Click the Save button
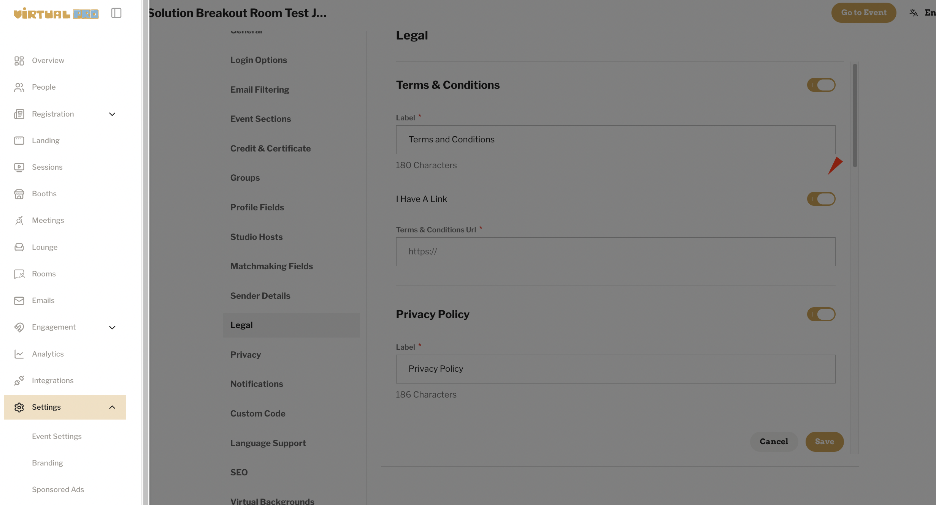The image size is (936, 505). click(x=825, y=442)
